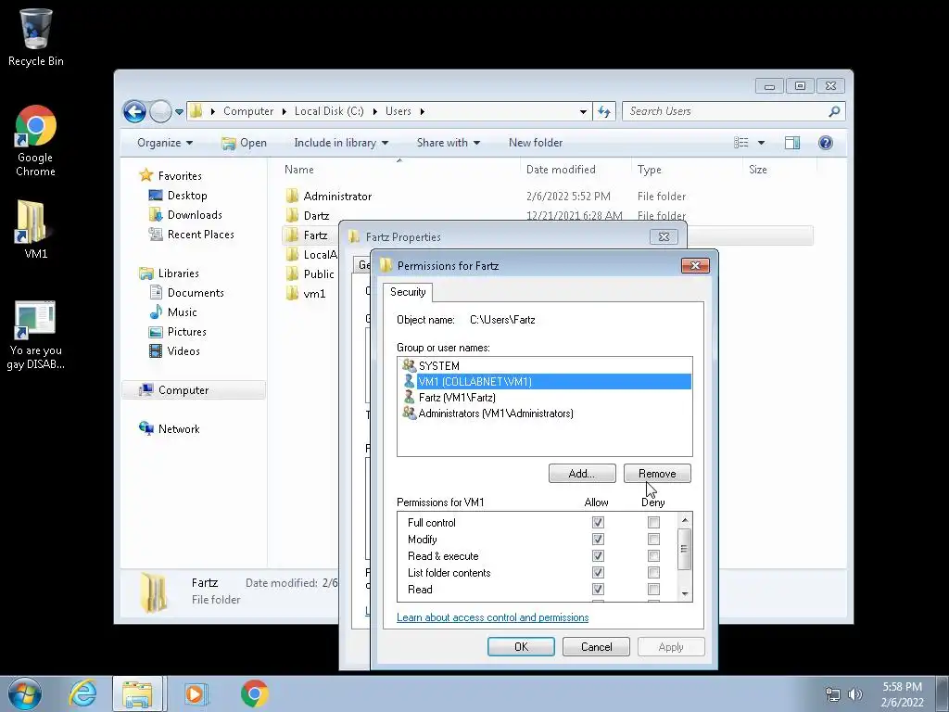Open Include in library dropdown

click(341, 143)
